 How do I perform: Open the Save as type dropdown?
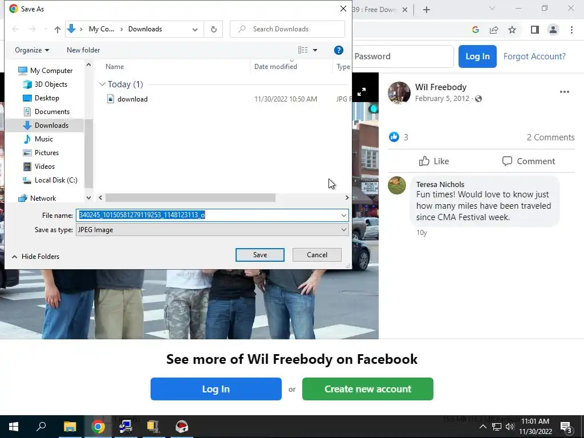[212, 230]
